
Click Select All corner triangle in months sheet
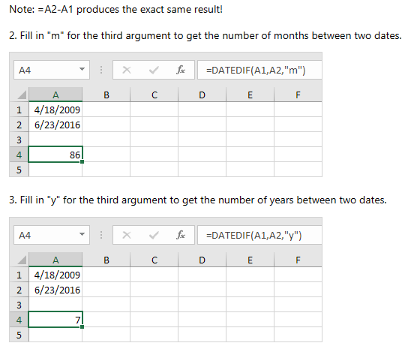point(22,95)
